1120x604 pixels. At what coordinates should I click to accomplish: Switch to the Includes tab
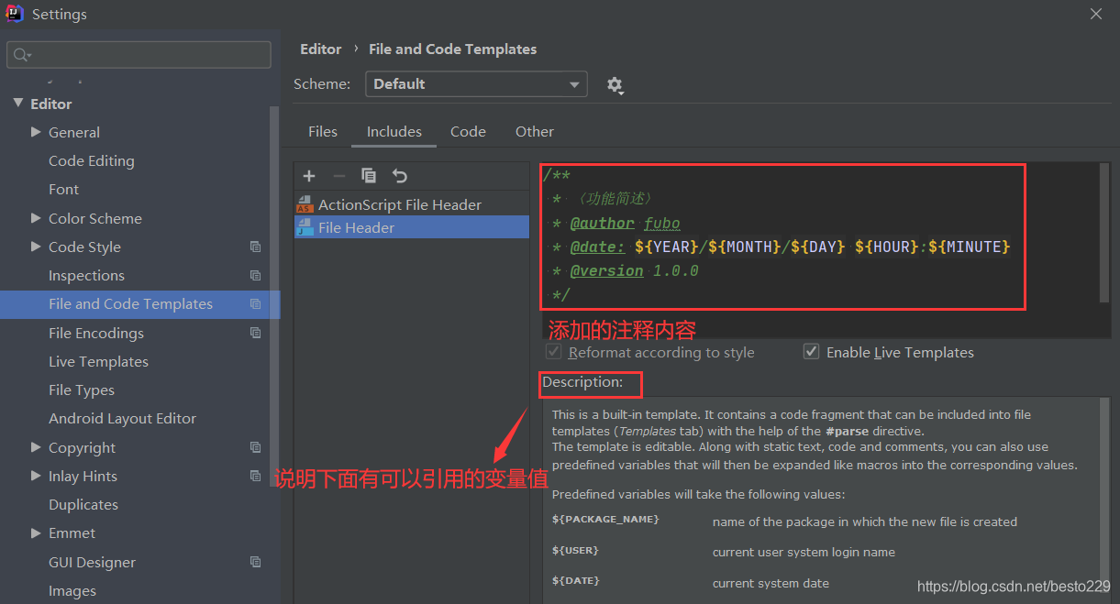click(394, 132)
